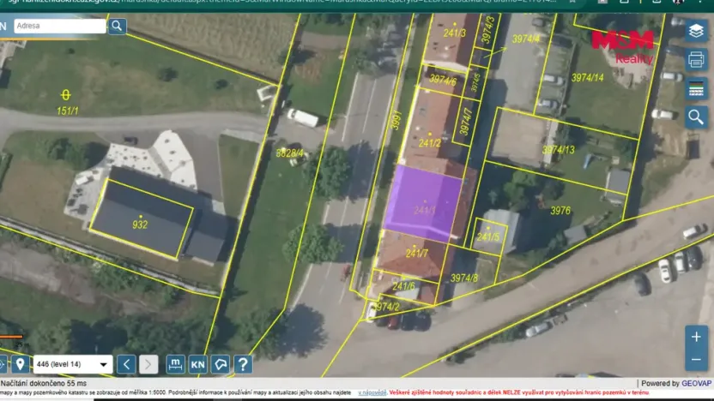714x401 pixels.
Task: Click road parcel label 3991
Action: pos(396,120)
